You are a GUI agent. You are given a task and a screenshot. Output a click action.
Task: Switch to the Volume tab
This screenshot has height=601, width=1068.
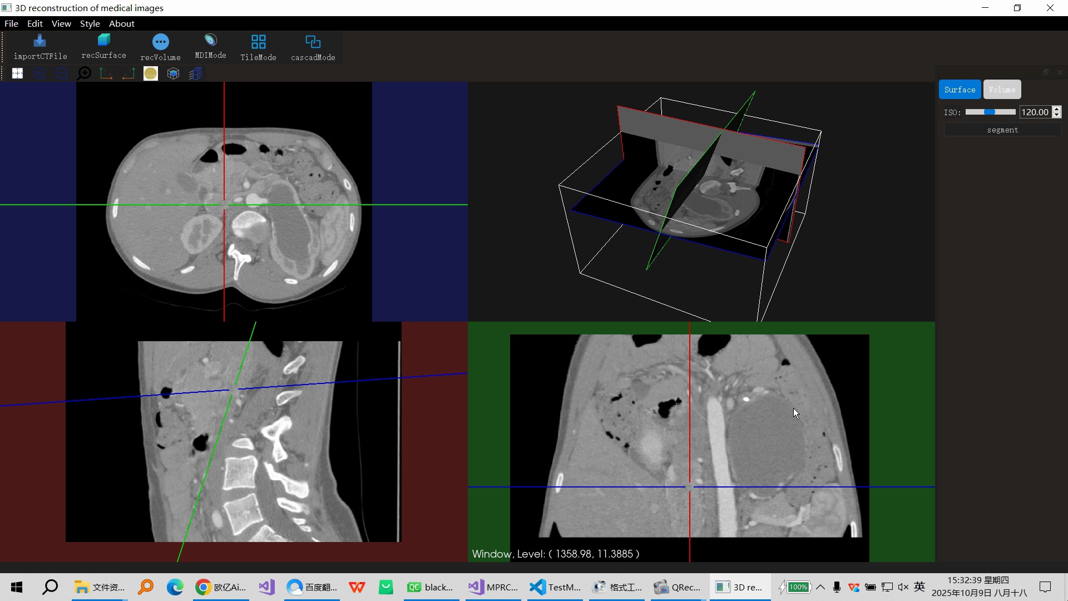pyautogui.click(x=1002, y=90)
